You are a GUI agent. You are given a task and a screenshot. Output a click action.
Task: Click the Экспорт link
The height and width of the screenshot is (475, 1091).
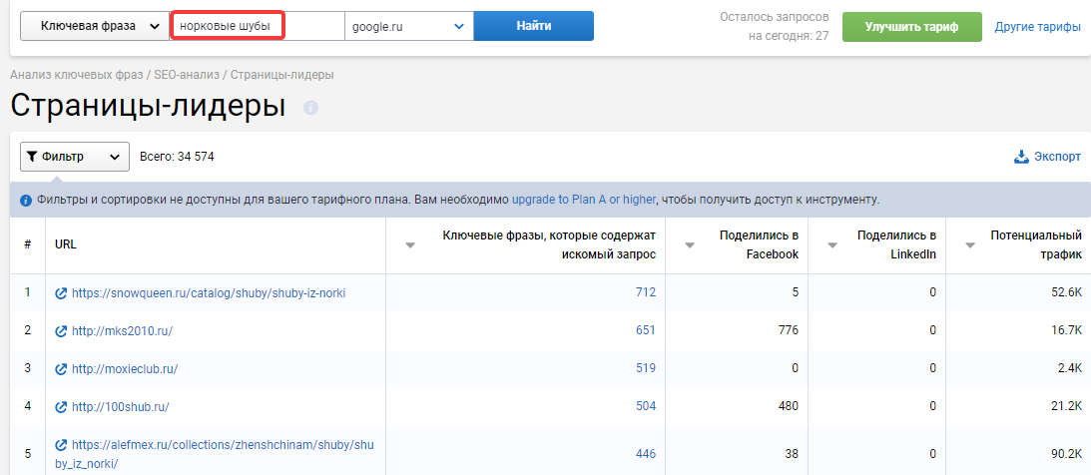tap(1048, 157)
